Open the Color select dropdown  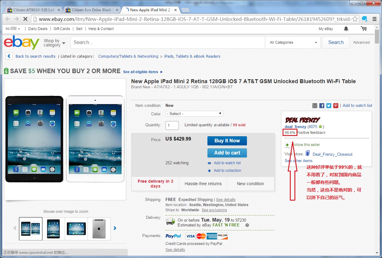pyautogui.click(x=194, y=114)
